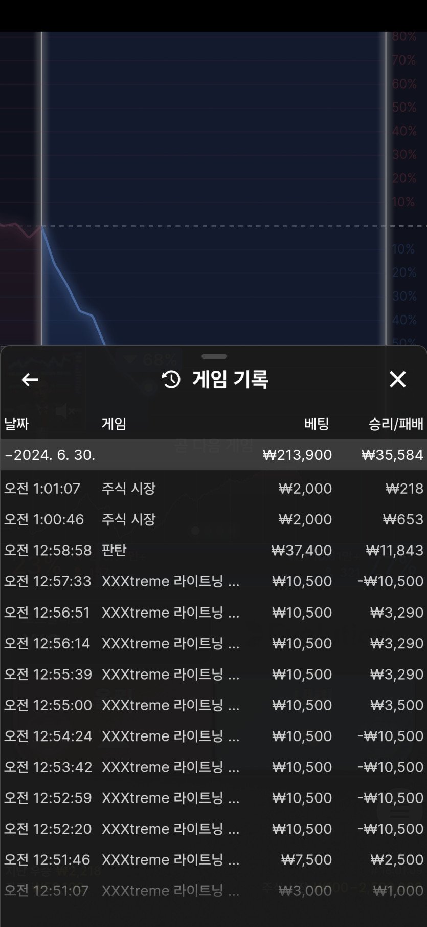Tap the sheet drag handle bar
The width and height of the screenshot is (427, 927).
point(214,356)
